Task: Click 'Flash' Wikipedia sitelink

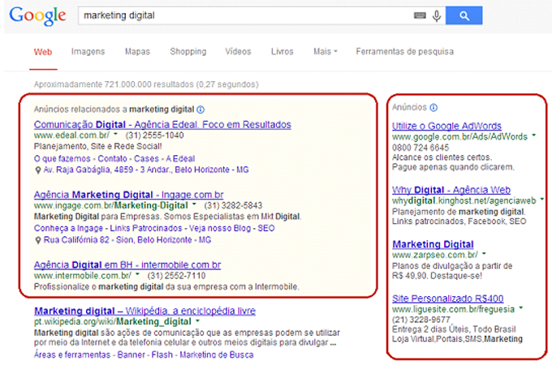Action: [x=162, y=355]
